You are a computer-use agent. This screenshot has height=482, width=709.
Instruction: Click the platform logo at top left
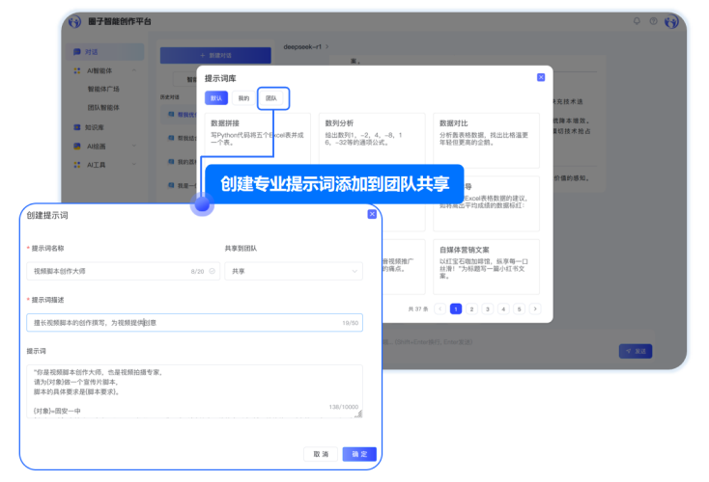[x=74, y=21]
